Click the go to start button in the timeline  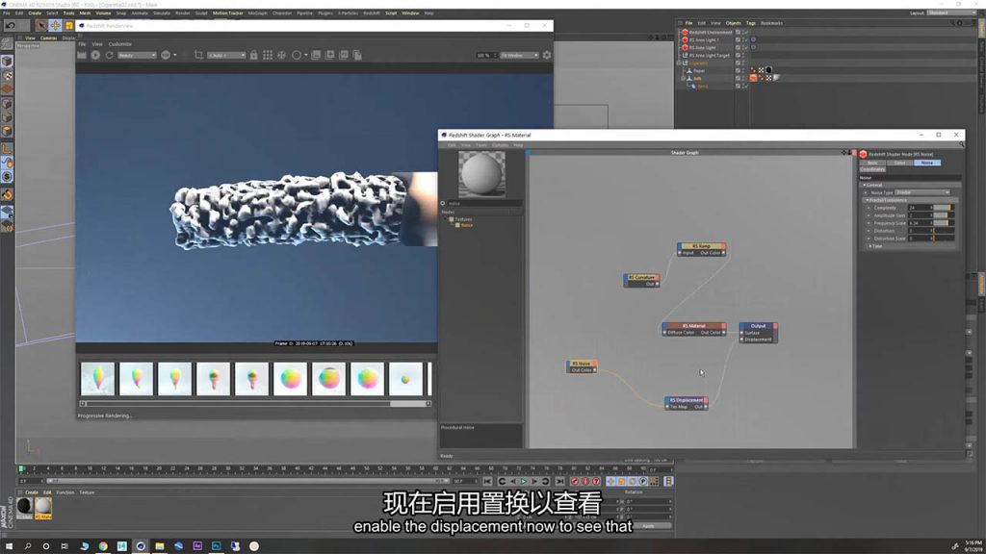[487, 482]
